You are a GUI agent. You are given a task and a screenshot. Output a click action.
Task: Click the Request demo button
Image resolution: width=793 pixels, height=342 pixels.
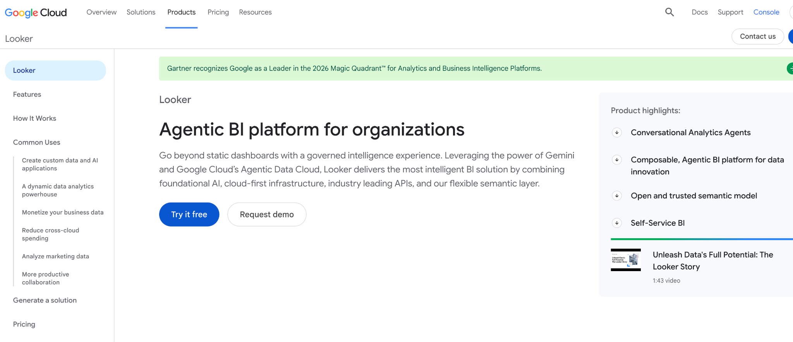(267, 215)
